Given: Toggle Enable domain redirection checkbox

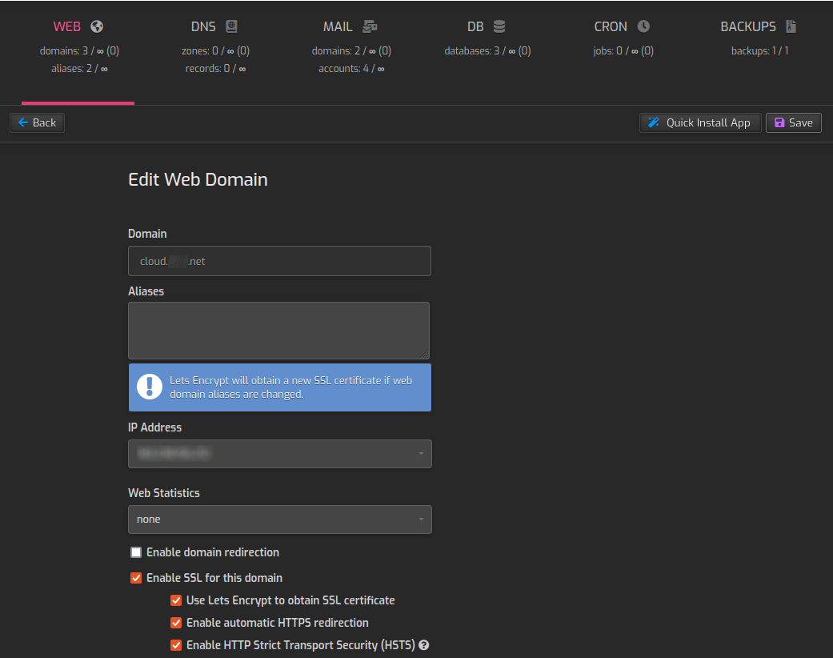Looking at the screenshot, I should pyautogui.click(x=136, y=552).
